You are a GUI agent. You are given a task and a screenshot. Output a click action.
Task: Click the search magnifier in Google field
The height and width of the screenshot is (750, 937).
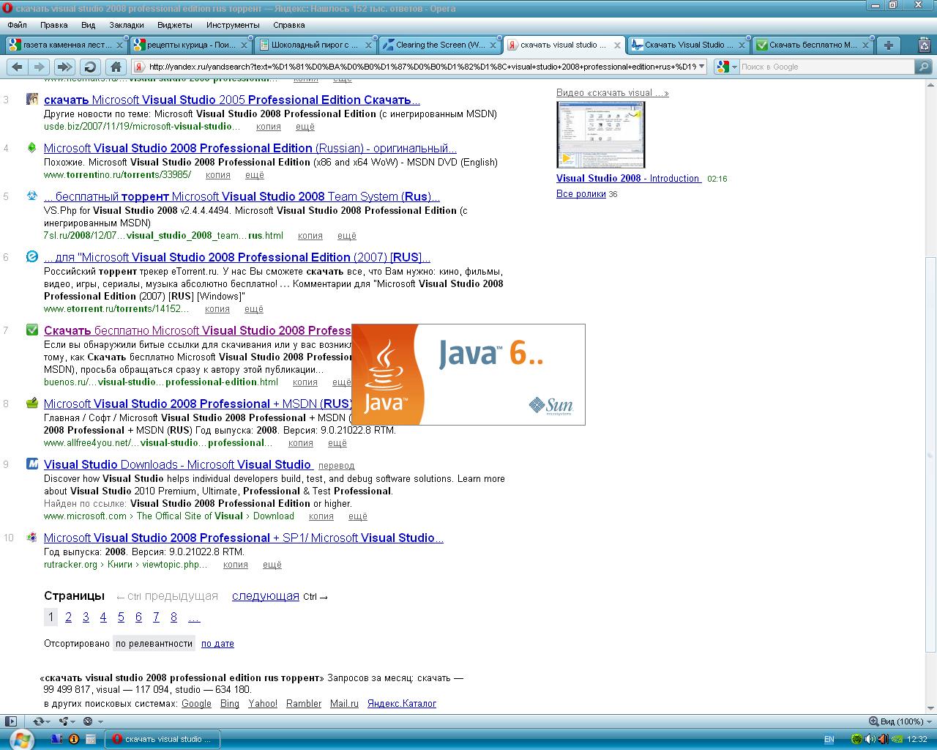coord(923,67)
